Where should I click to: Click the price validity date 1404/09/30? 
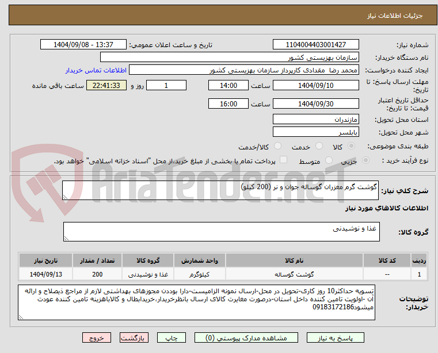pos(315,103)
